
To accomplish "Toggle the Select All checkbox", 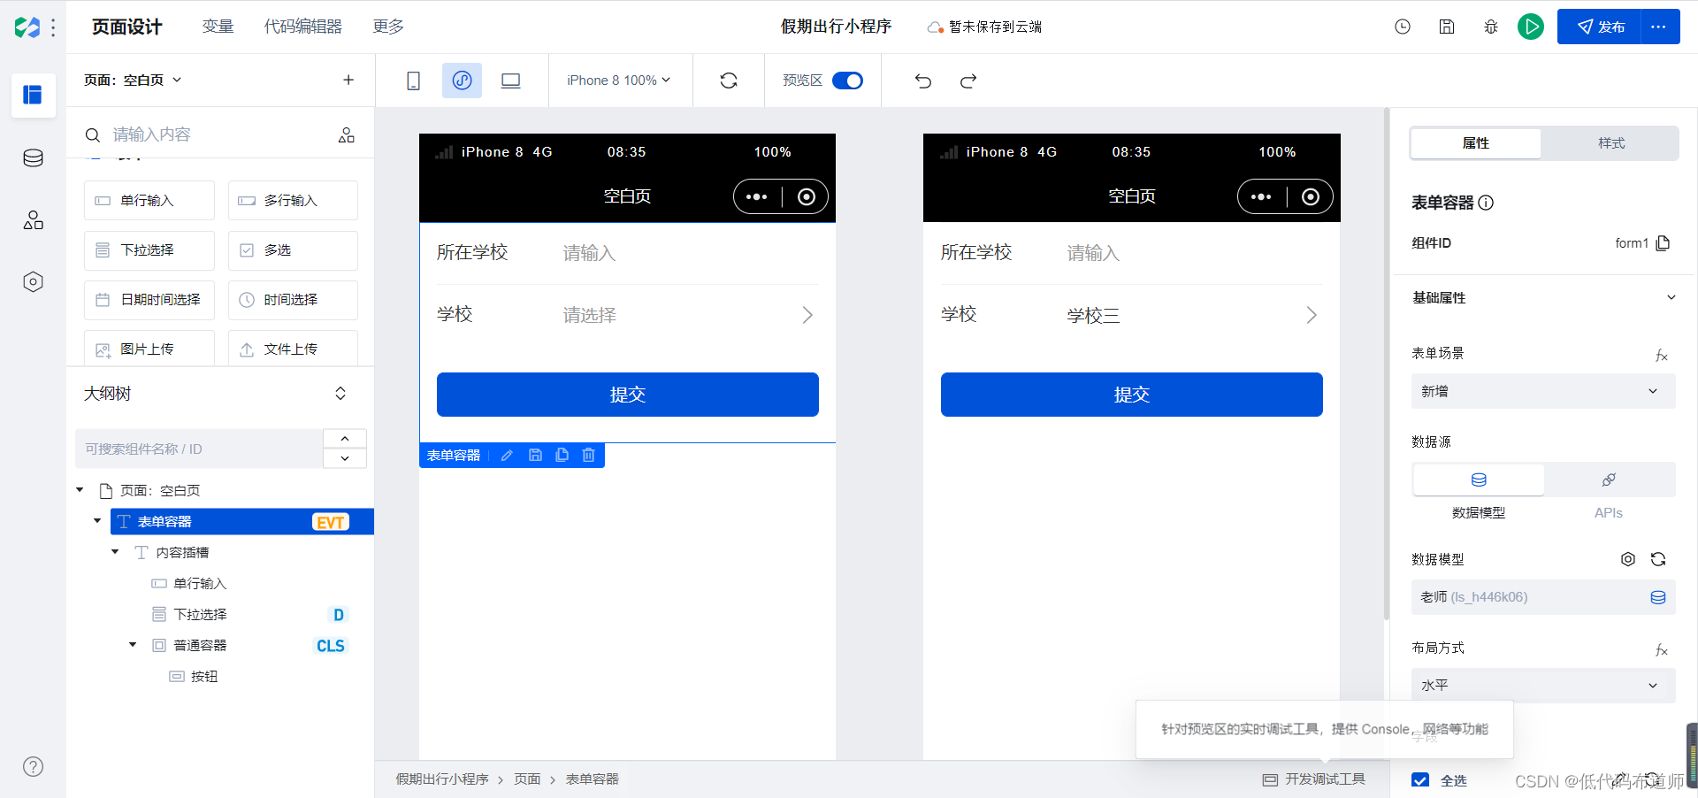I will (1420, 780).
